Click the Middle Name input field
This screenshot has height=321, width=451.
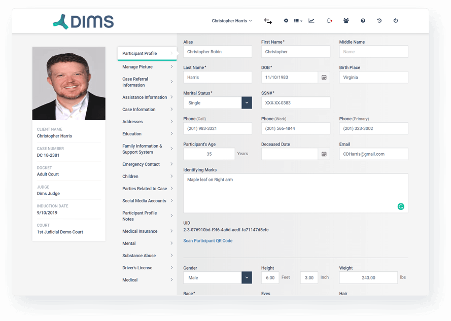[373, 52]
